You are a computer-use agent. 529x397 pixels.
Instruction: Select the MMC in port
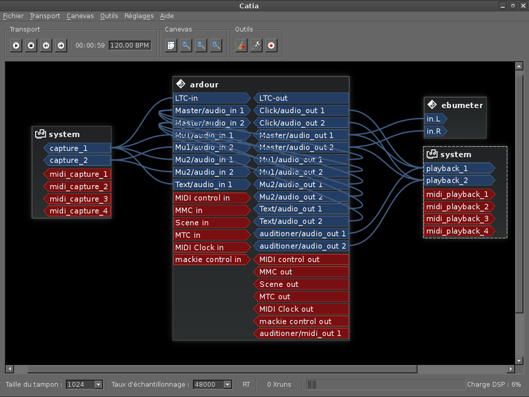211,210
